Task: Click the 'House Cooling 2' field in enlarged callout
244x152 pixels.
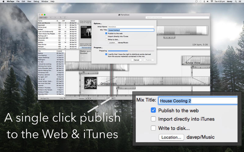Action: [x=198, y=101]
